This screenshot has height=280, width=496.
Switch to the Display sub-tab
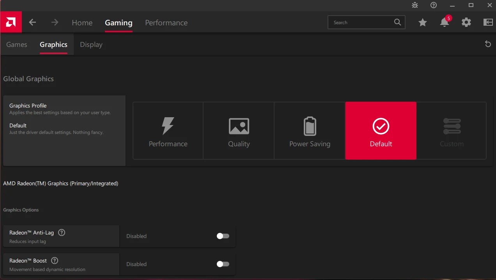tap(91, 44)
